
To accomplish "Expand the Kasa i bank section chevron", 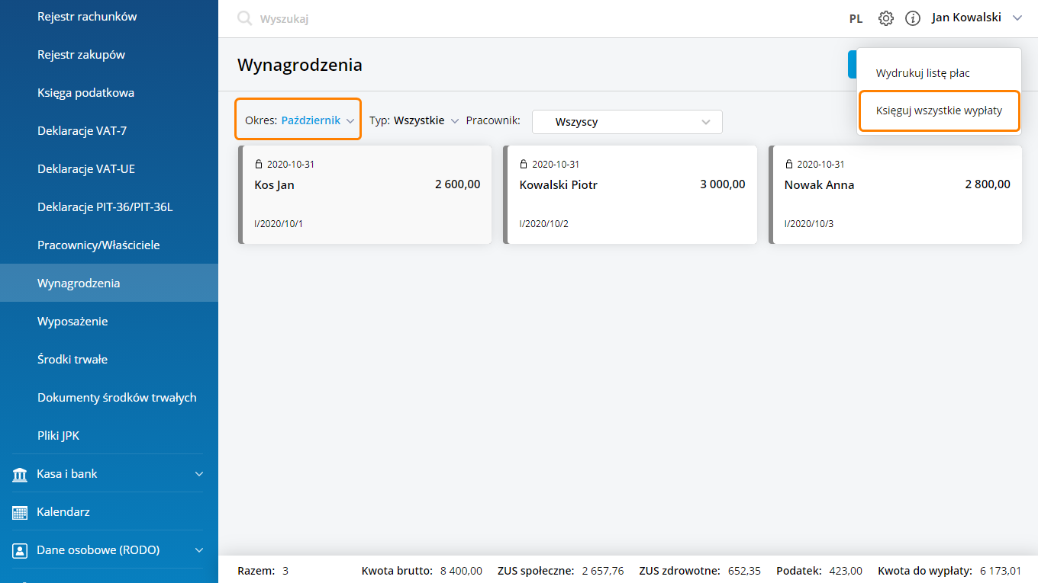I will click(x=199, y=474).
